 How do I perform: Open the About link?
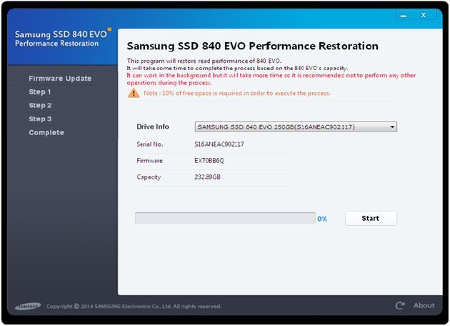click(x=424, y=305)
